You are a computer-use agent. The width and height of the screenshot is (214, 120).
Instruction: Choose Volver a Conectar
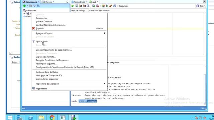coord(69,21)
